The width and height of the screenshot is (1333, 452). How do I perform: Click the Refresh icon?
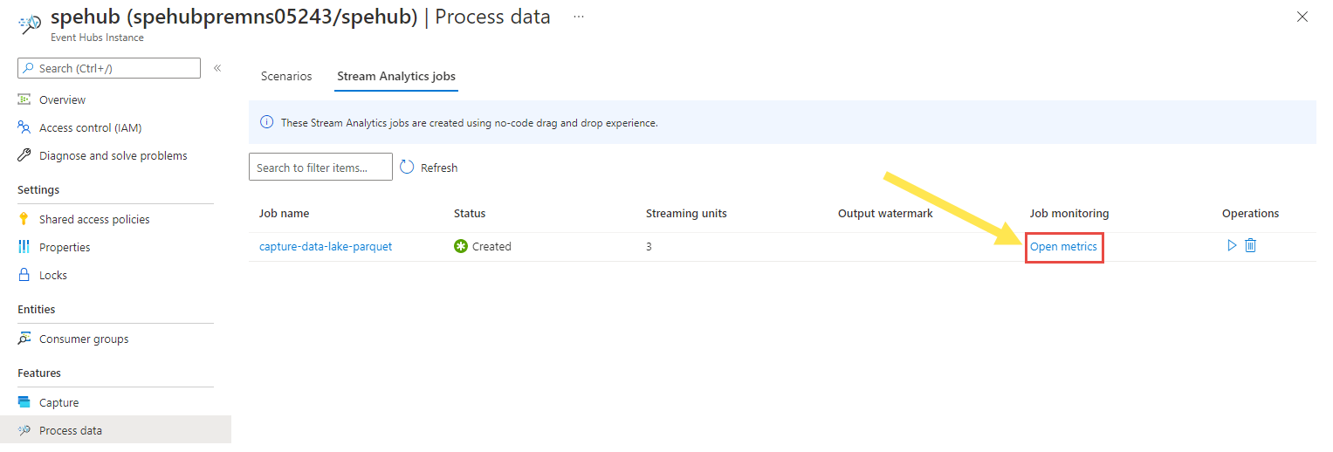tap(407, 168)
